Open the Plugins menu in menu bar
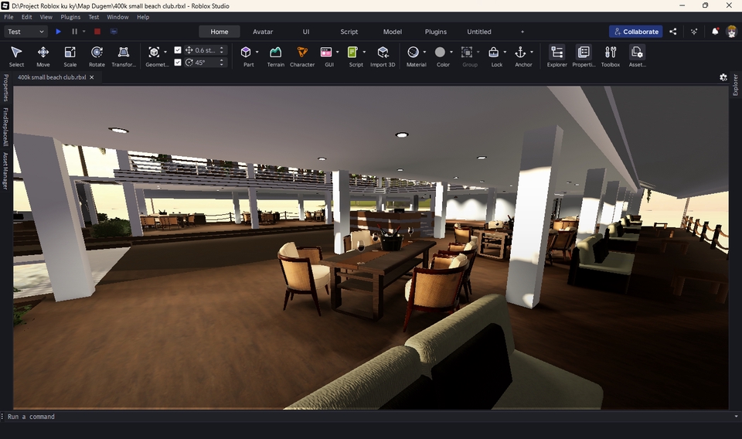 click(x=70, y=17)
